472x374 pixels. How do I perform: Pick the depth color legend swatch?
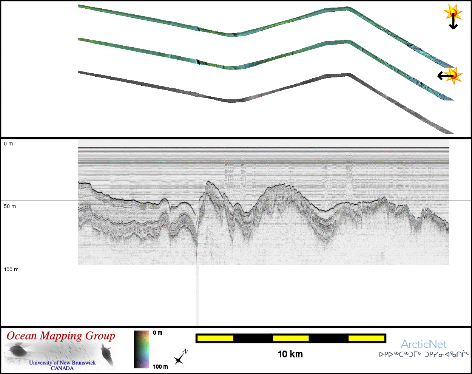tap(142, 349)
